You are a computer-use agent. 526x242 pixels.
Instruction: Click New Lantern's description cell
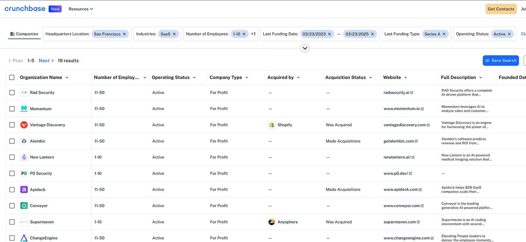point(466,157)
